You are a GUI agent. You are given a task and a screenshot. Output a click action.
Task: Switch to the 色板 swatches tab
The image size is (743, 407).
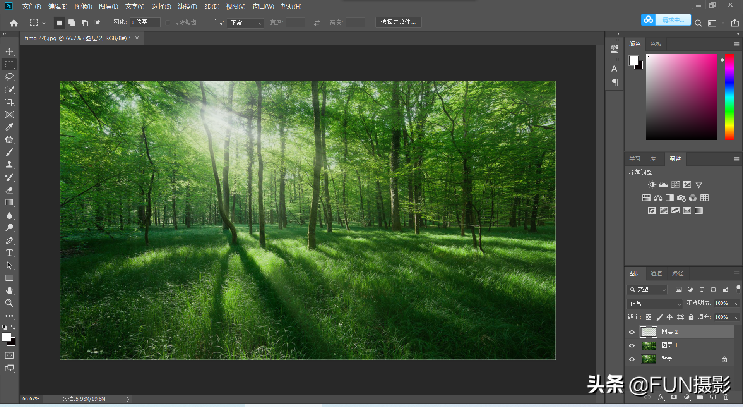pos(656,44)
